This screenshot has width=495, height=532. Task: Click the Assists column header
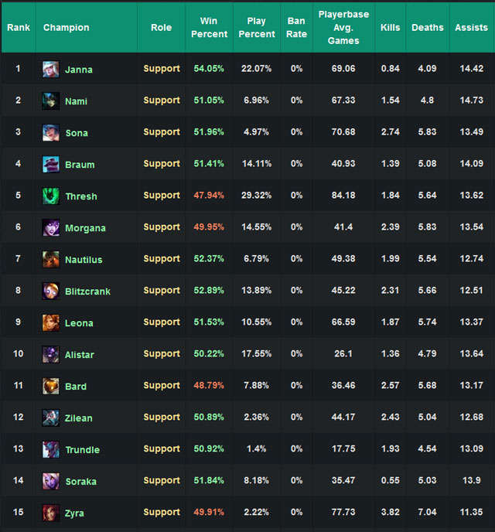[472, 28]
